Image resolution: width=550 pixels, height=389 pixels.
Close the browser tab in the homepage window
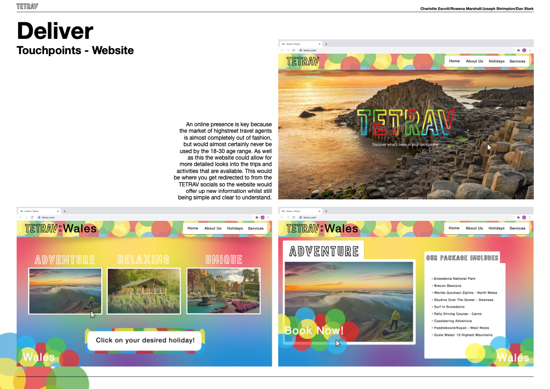[319, 44]
